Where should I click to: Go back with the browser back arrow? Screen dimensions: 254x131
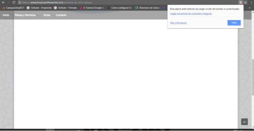[3, 2]
